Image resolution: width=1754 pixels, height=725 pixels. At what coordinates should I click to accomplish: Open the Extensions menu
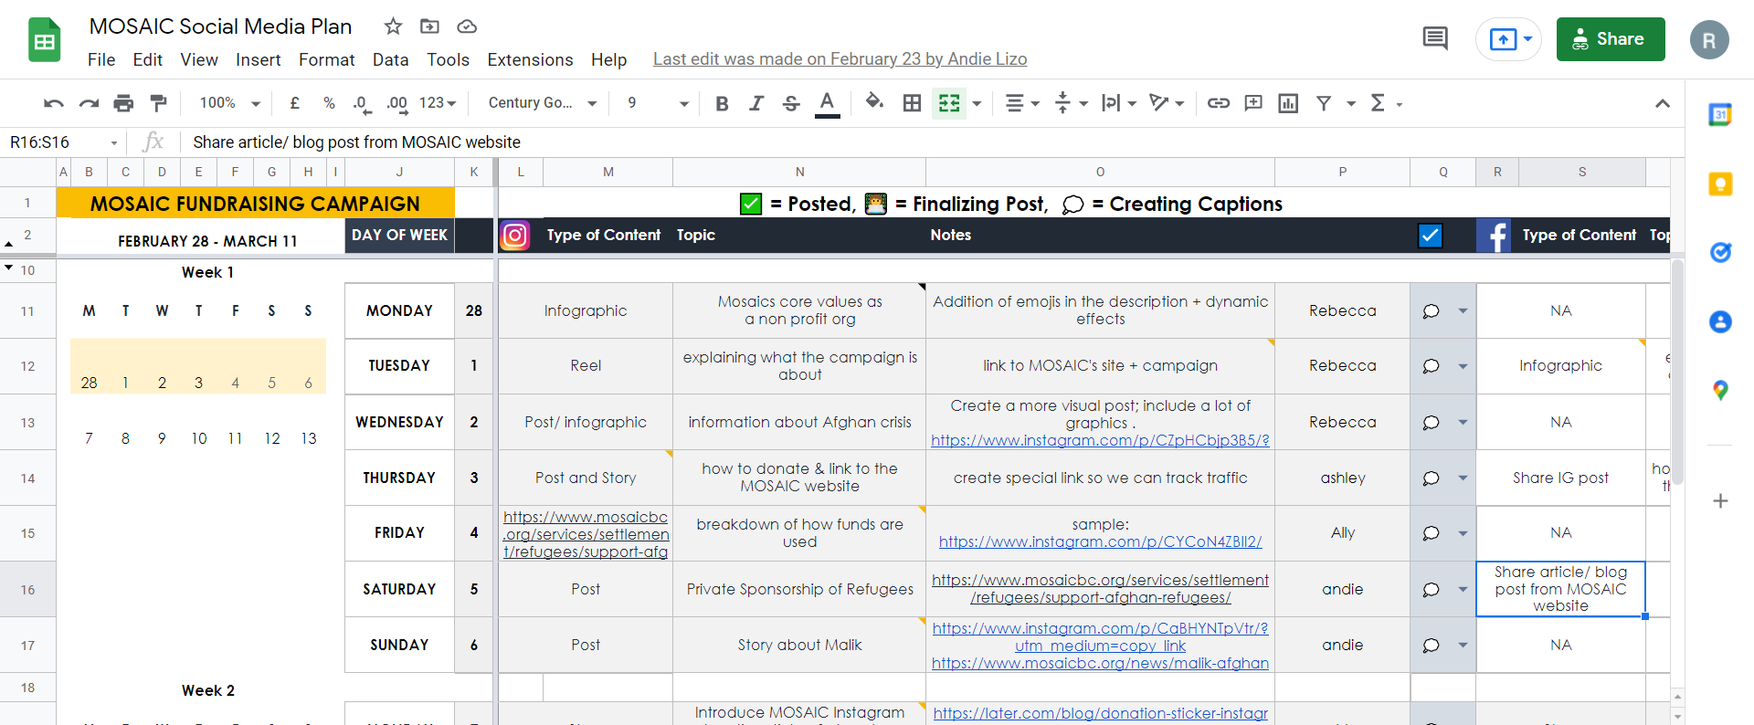[x=530, y=59]
